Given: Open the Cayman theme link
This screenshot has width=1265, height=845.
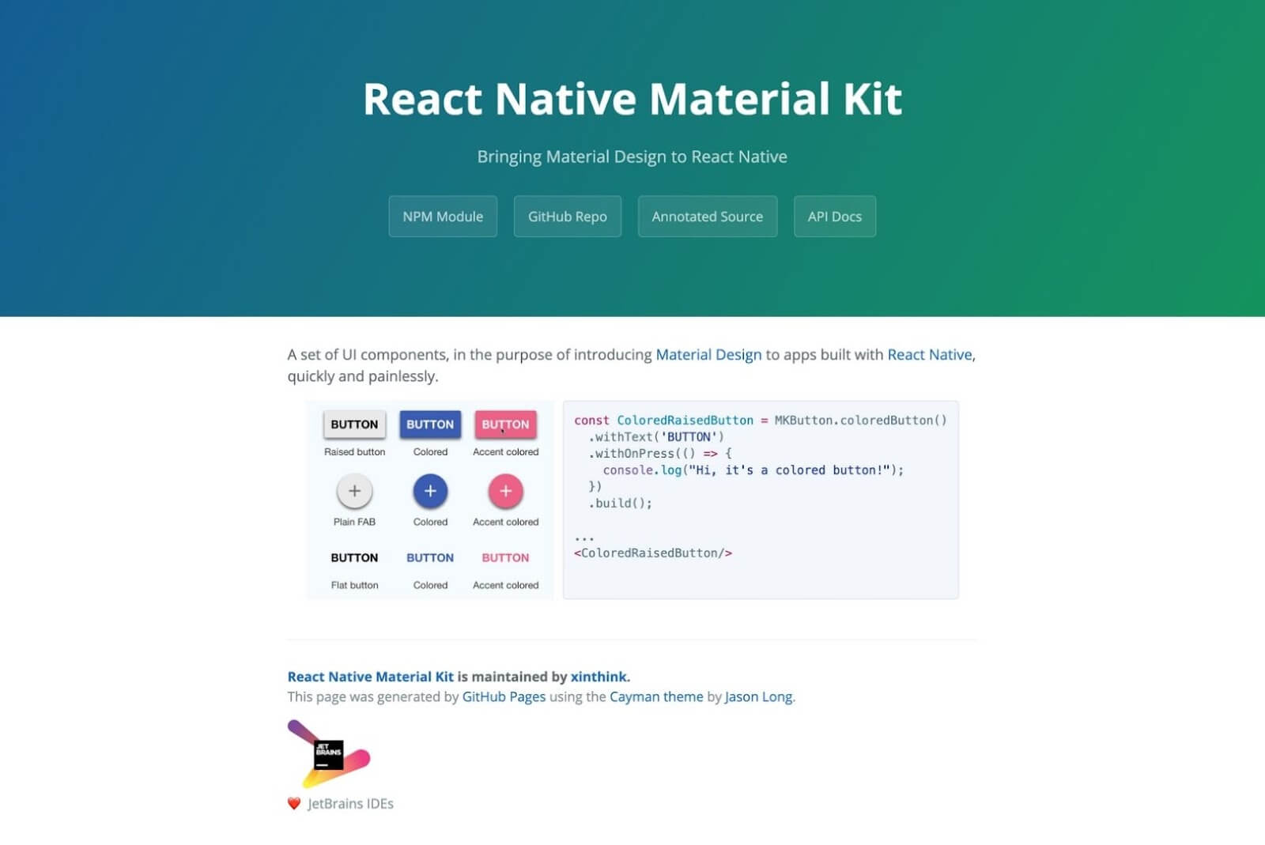Looking at the screenshot, I should tap(656, 696).
